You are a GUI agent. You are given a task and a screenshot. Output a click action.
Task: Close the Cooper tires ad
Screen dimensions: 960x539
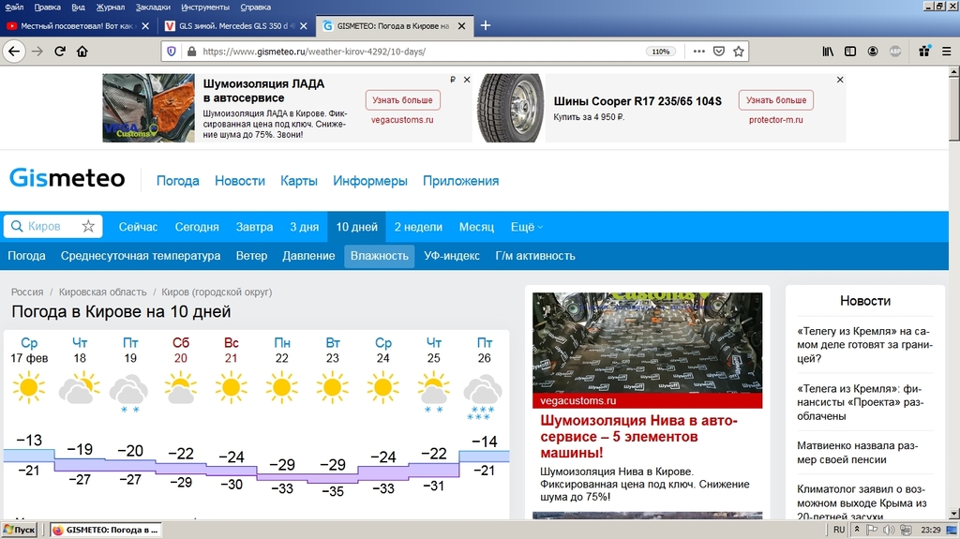840,80
